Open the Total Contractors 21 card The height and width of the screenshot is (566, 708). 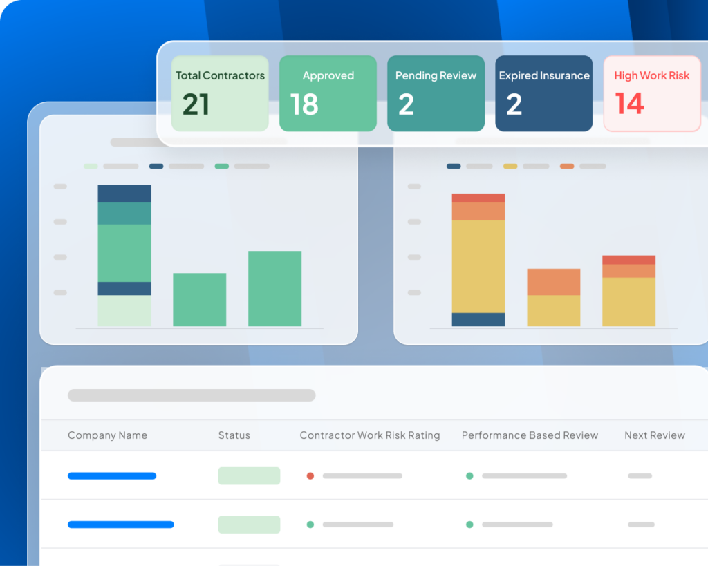(x=220, y=93)
